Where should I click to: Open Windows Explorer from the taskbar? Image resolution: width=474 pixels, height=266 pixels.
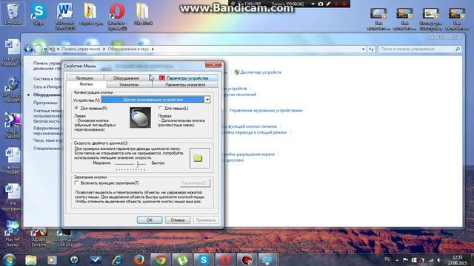tap(31, 259)
